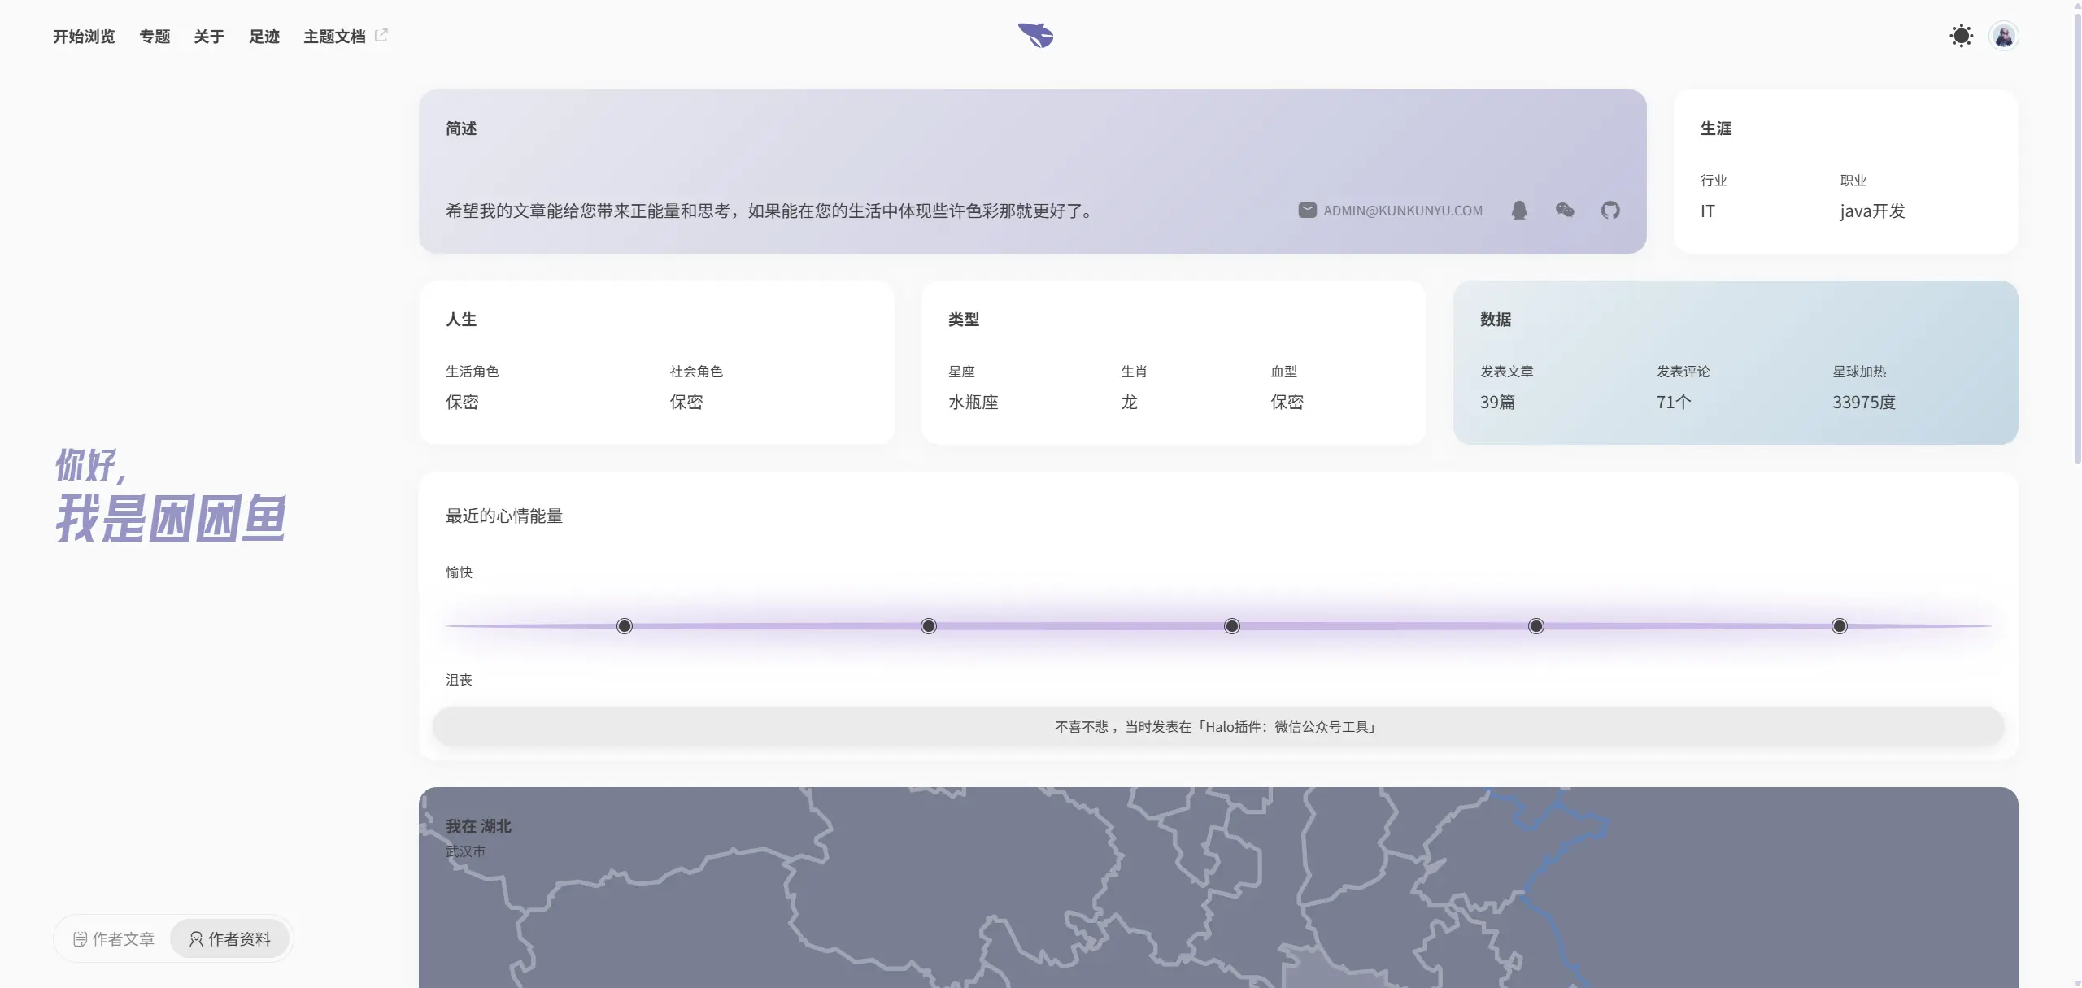
Task: Open the 专题 menu item
Action: point(155,37)
